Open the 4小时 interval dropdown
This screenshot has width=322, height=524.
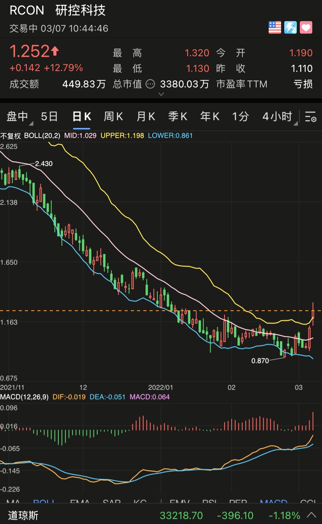coord(277,116)
